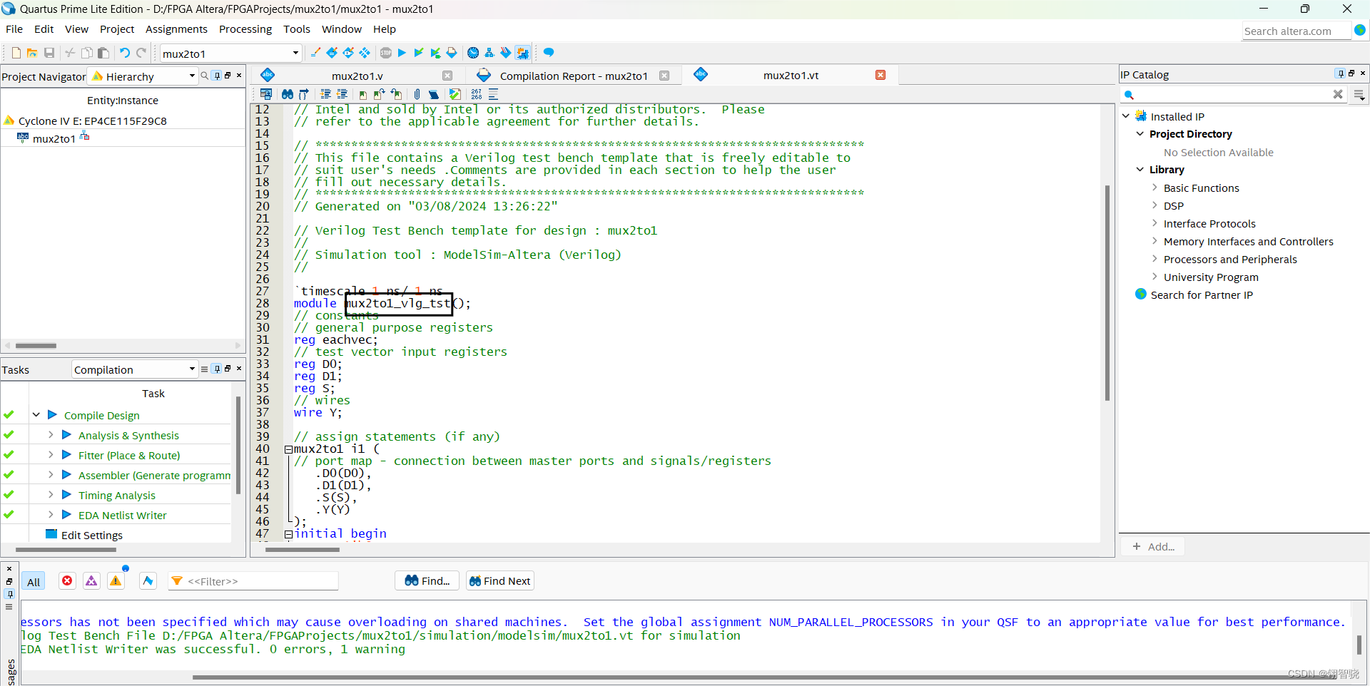Toggle the error messages filter
The image size is (1370, 686).
67,581
